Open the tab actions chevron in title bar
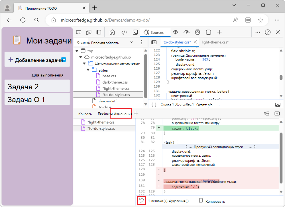The image size is (285, 207). point(234,5)
